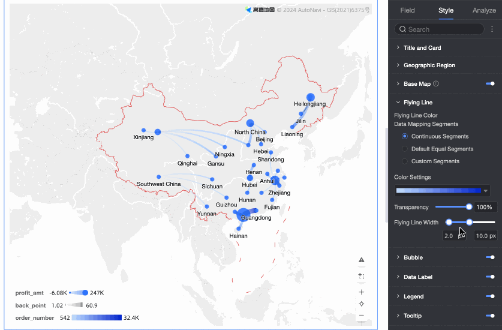The width and height of the screenshot is (502, 330).
Task: Toggle the Legend switch
Action: [490, 296]
